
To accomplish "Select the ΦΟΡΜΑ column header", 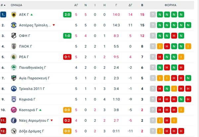I will (170, 5).
